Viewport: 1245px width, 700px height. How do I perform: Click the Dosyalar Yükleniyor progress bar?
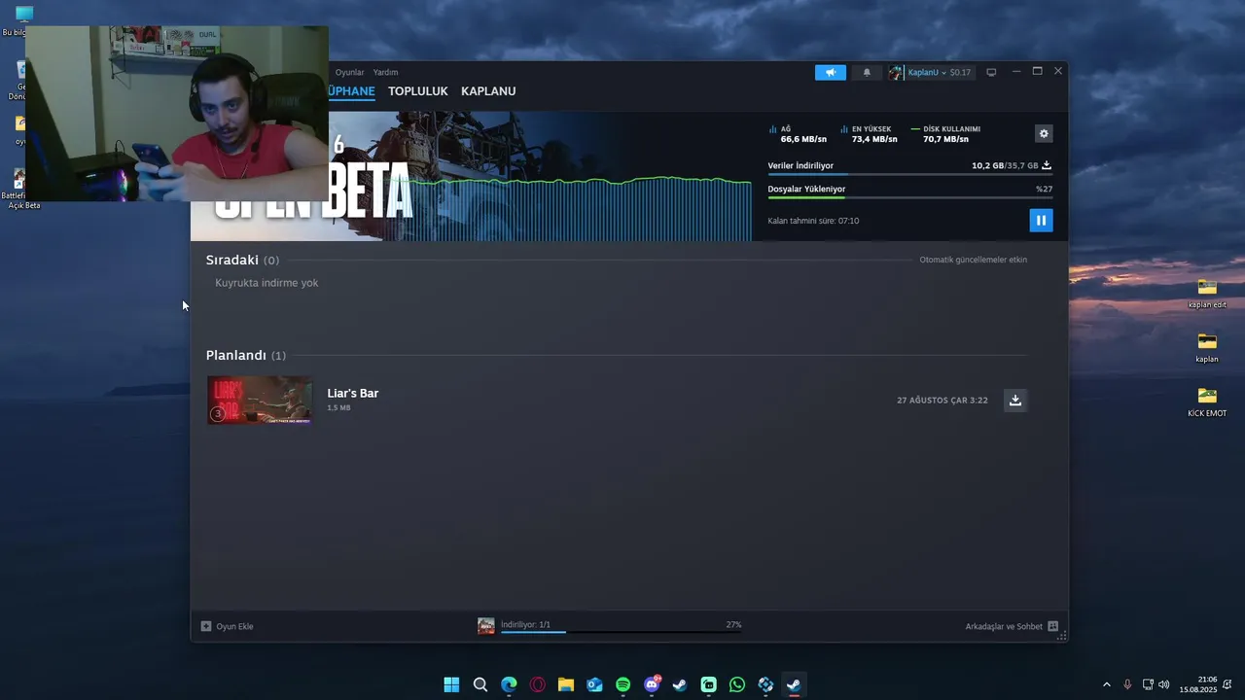tap(909, 198)
